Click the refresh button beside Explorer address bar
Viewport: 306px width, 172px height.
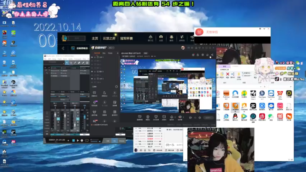(265, 87)
